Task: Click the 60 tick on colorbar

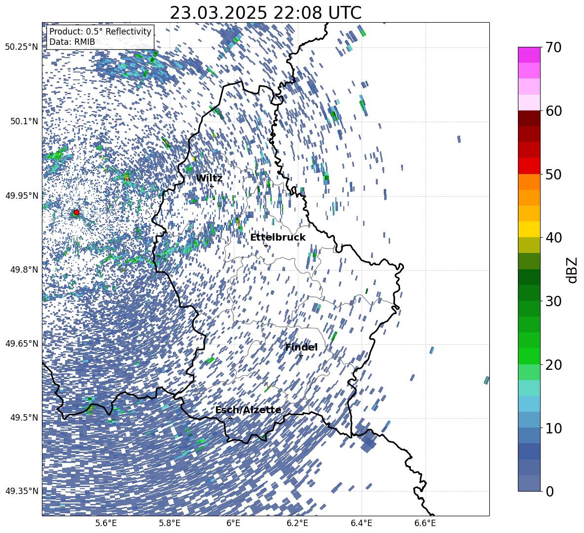Action: point(554,111)
